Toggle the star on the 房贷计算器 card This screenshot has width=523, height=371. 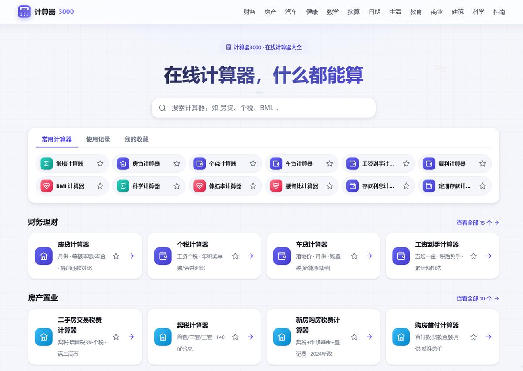(116, 256)
